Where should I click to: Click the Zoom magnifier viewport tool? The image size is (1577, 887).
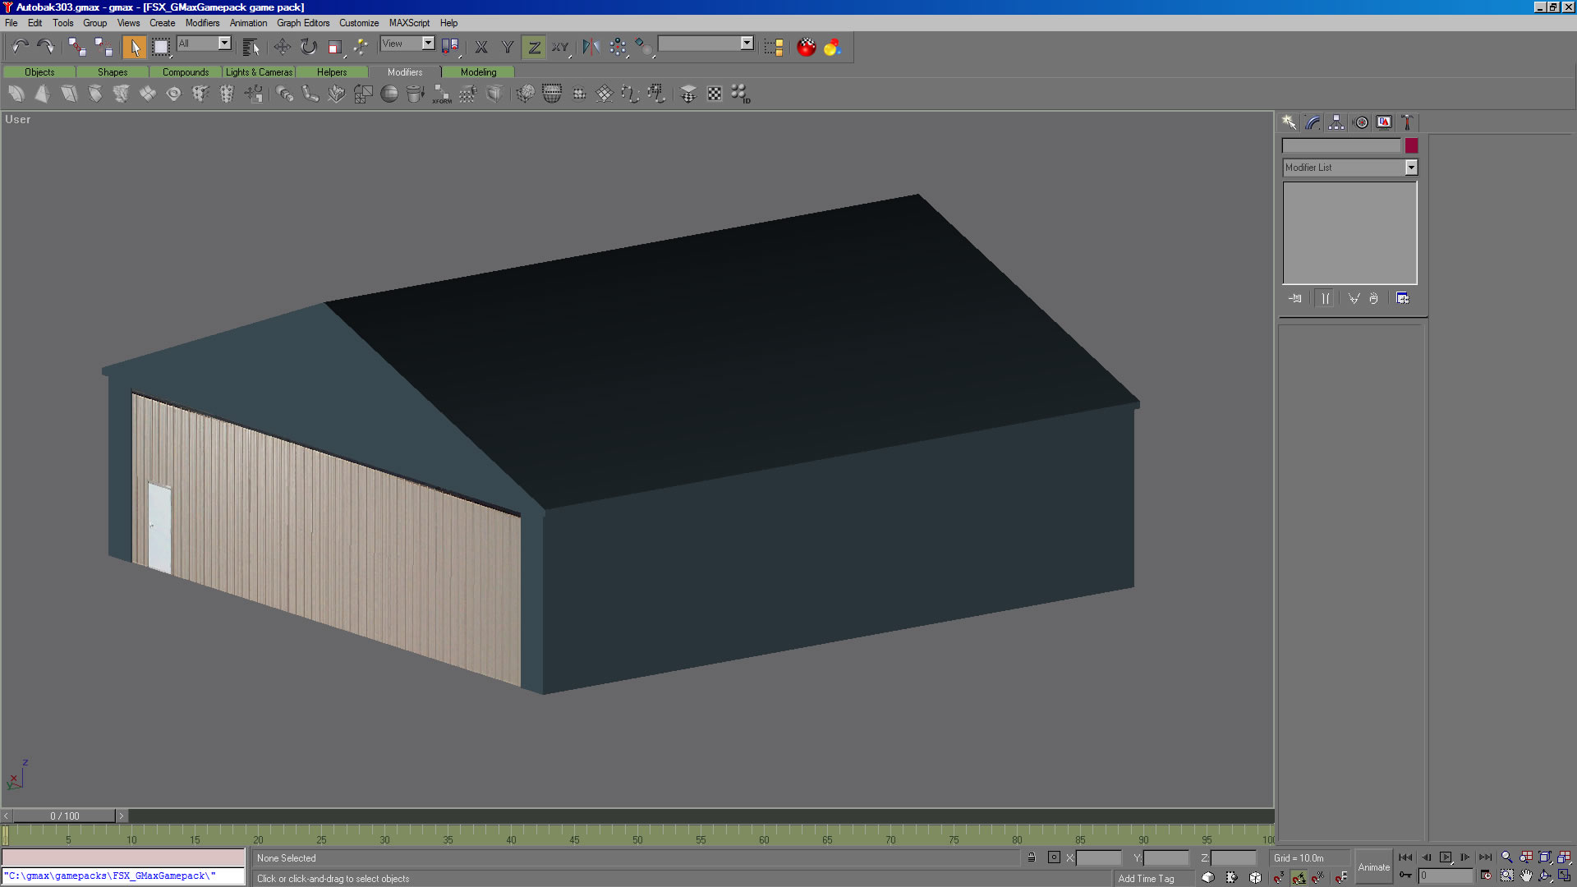[1506, 857]
